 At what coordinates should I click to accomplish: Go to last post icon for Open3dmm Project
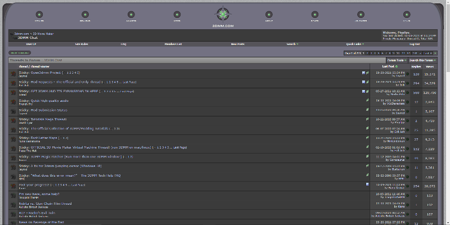point(407,74)
